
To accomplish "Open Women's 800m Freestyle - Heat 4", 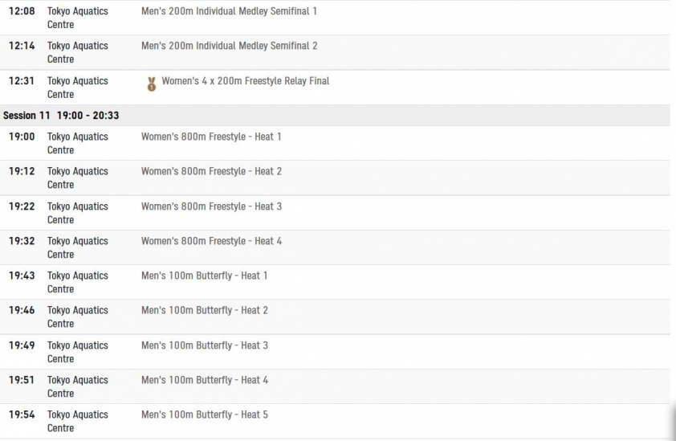I will 211,241.
